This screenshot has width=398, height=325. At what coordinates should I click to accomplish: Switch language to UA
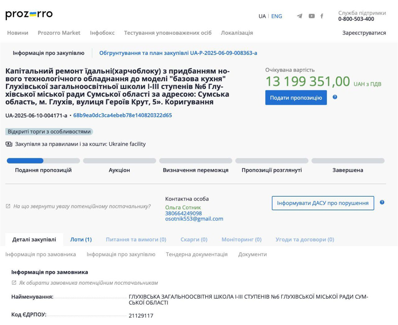(x=262, y=16)
